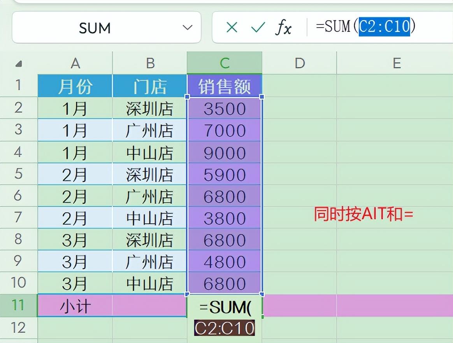Select row 11 header

coord(19,305)
